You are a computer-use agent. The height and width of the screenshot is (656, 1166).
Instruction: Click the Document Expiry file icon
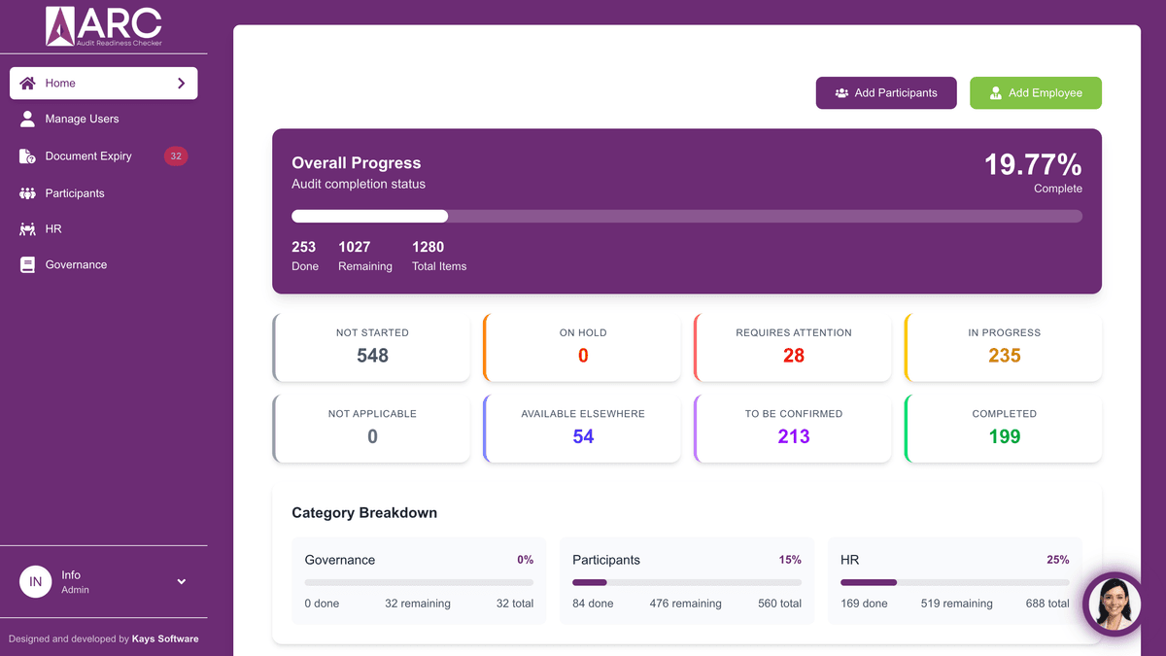tap(27, 156)
